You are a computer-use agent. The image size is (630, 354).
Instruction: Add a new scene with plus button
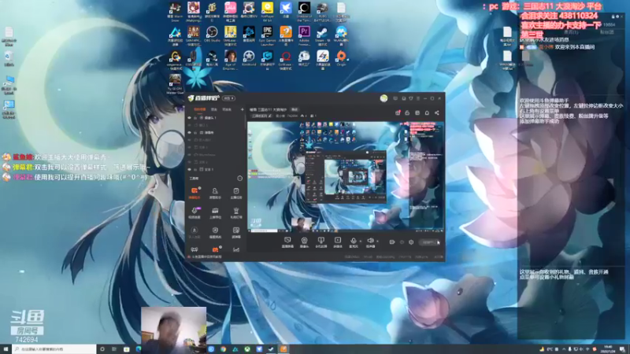(x=242, y=109)
